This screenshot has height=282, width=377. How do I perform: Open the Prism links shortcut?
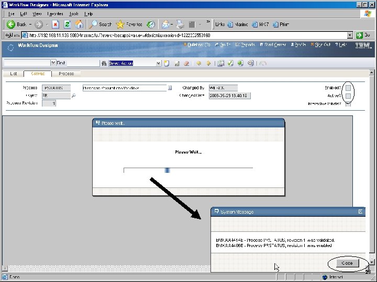pos(281,24)
